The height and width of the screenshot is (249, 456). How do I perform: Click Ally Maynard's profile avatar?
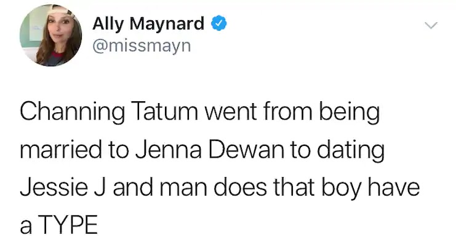click(x=48, y=34)
